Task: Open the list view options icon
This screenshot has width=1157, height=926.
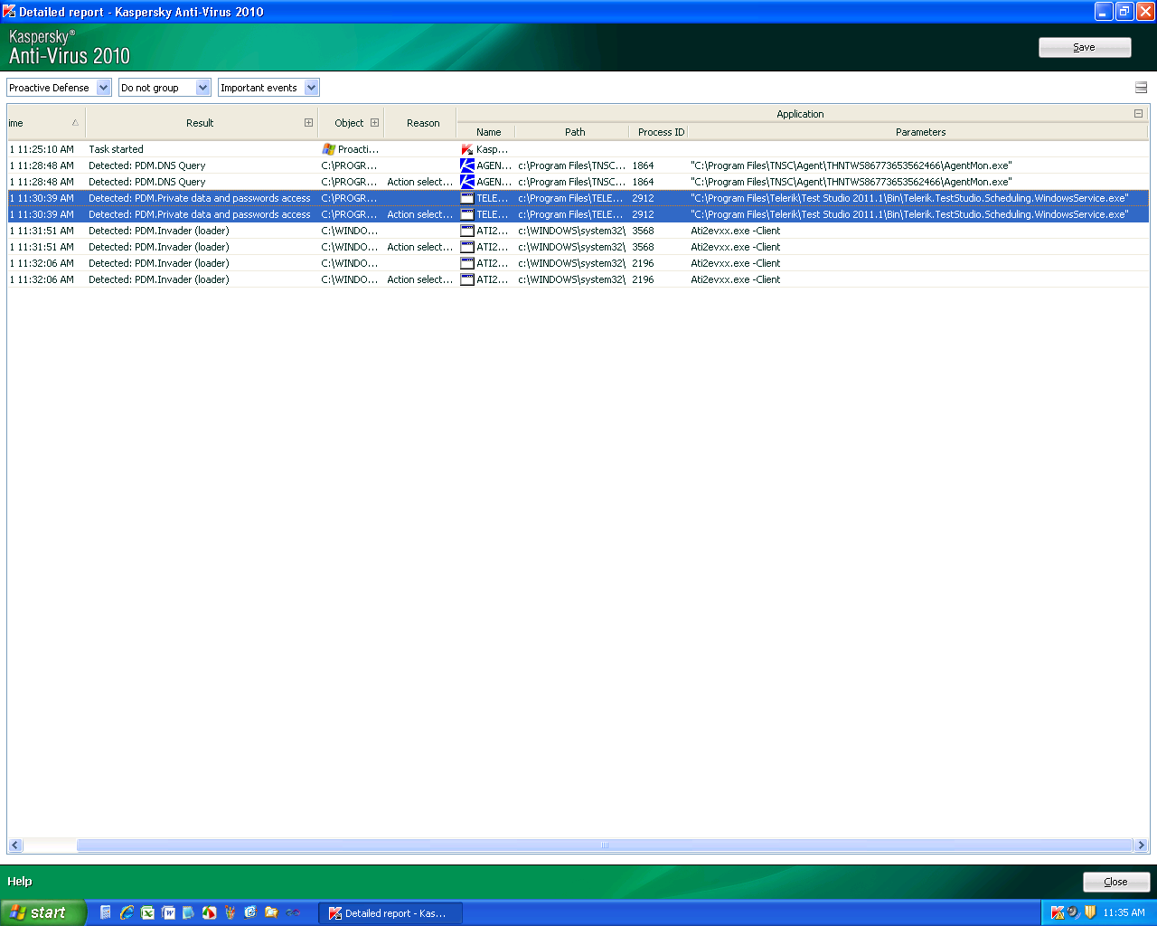Action: pos(1141,88)
